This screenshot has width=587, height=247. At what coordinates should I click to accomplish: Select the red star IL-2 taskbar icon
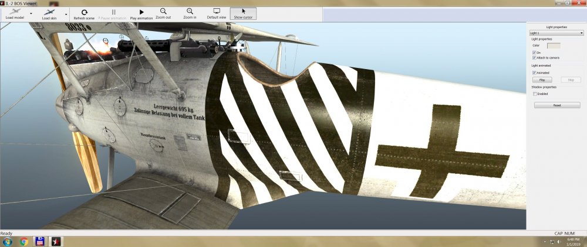click(x=56, y=241)
